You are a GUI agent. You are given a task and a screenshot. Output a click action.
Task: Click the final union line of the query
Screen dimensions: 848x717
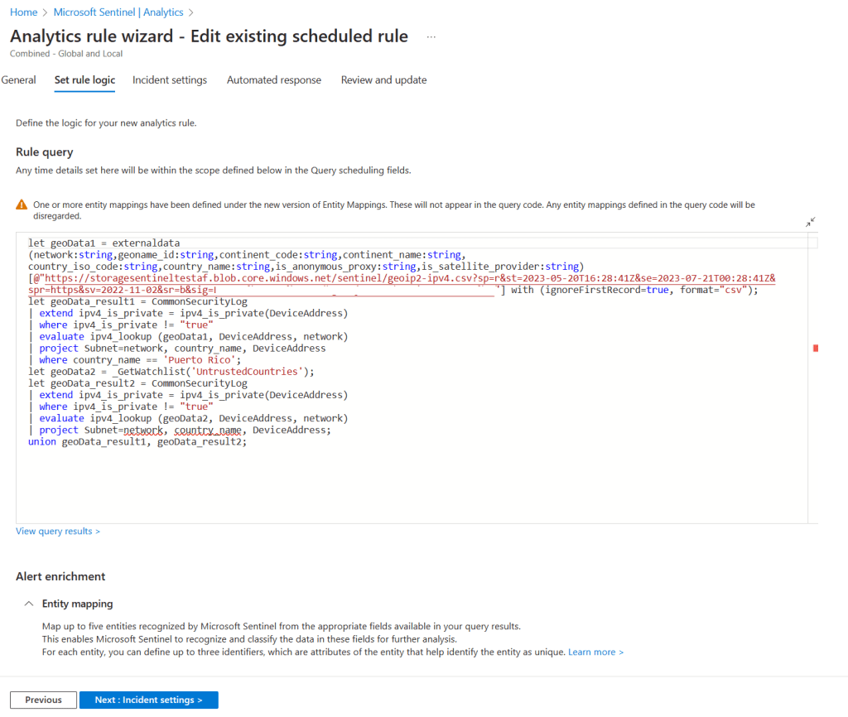(x=137, y=442)
